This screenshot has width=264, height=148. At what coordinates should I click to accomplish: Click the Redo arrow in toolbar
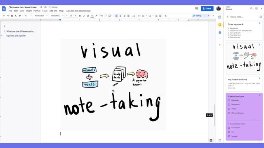pyautogui.click(x=8, y=16)
